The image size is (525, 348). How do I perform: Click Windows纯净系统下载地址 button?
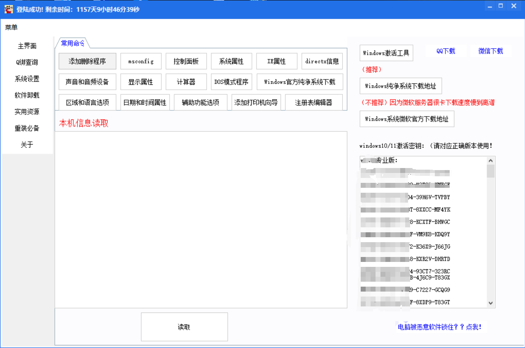coord(401,86)
